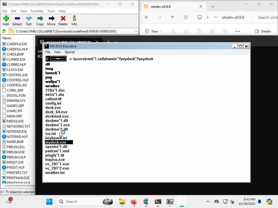Open the taskbar clock and date
Screen dimensions: 278x208
(247, 201)
